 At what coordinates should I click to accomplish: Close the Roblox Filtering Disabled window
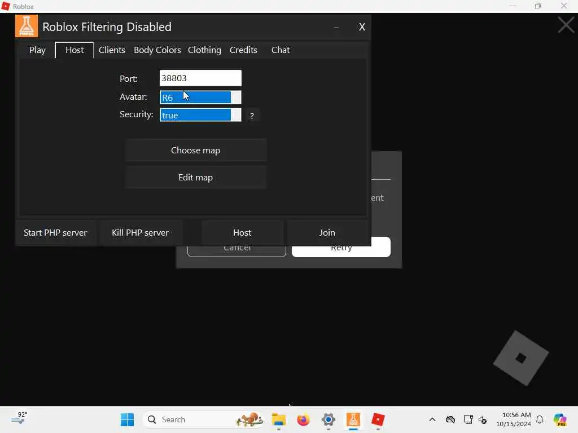click(362, 27)
